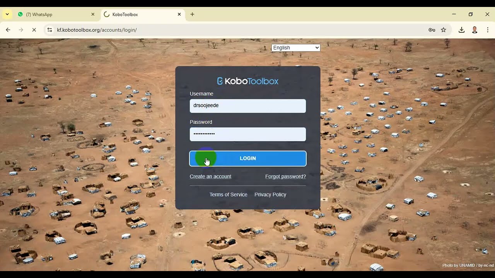The width and height of the screenshot is (495, 278).
Task: Open Forgot password link
Action: (x=285, y=176)
